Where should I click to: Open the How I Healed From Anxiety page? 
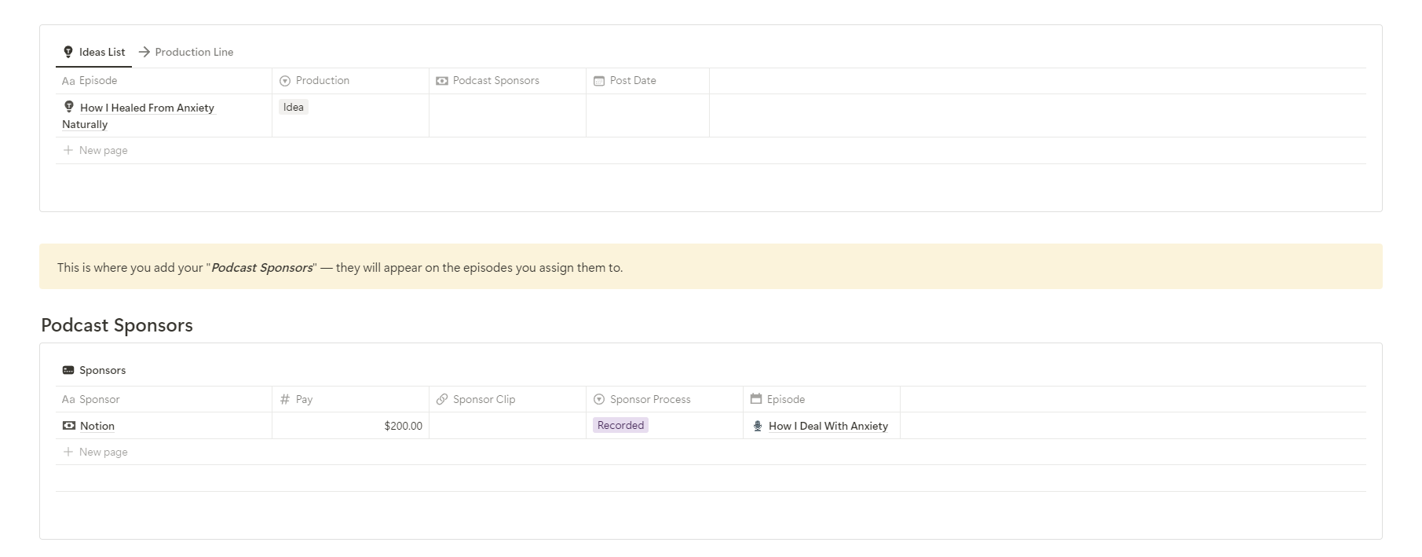[147, 108]
